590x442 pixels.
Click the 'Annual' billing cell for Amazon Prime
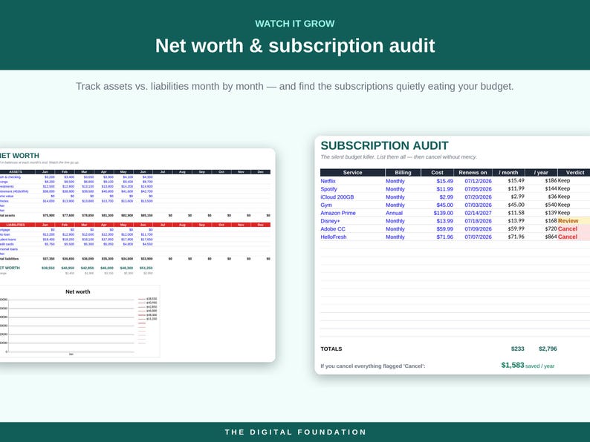(x=394, y=213)
